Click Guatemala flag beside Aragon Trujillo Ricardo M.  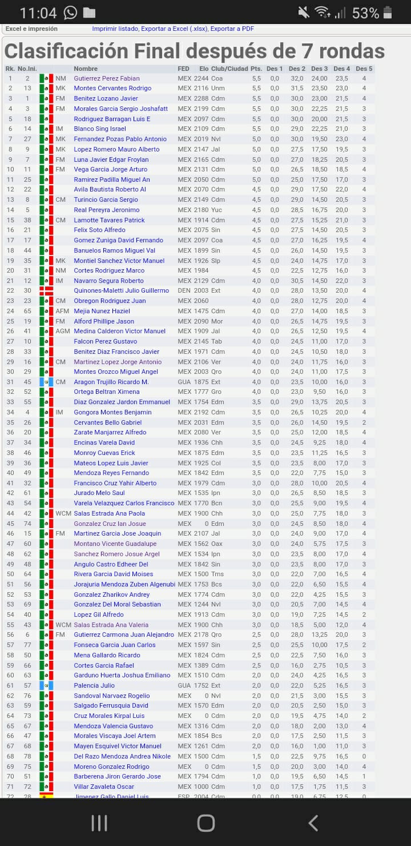[46, 382]
